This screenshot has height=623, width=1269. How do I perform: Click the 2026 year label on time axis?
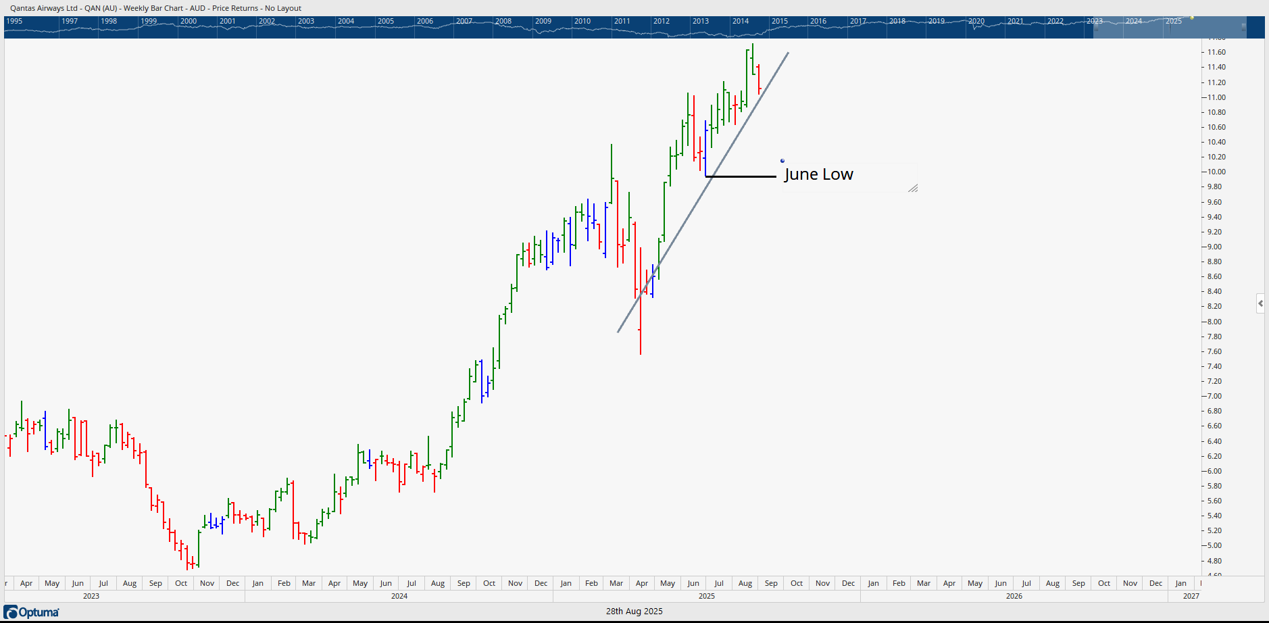coord(1014,596)
